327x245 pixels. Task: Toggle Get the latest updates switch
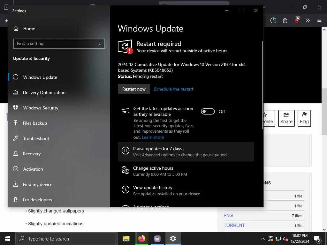tap(208, 111)
